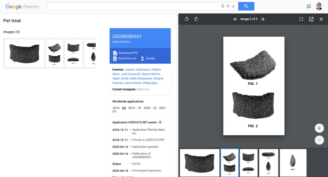Click the help icon beside application events
Viewport: 328px width, 177px height.
coord(160,122)
